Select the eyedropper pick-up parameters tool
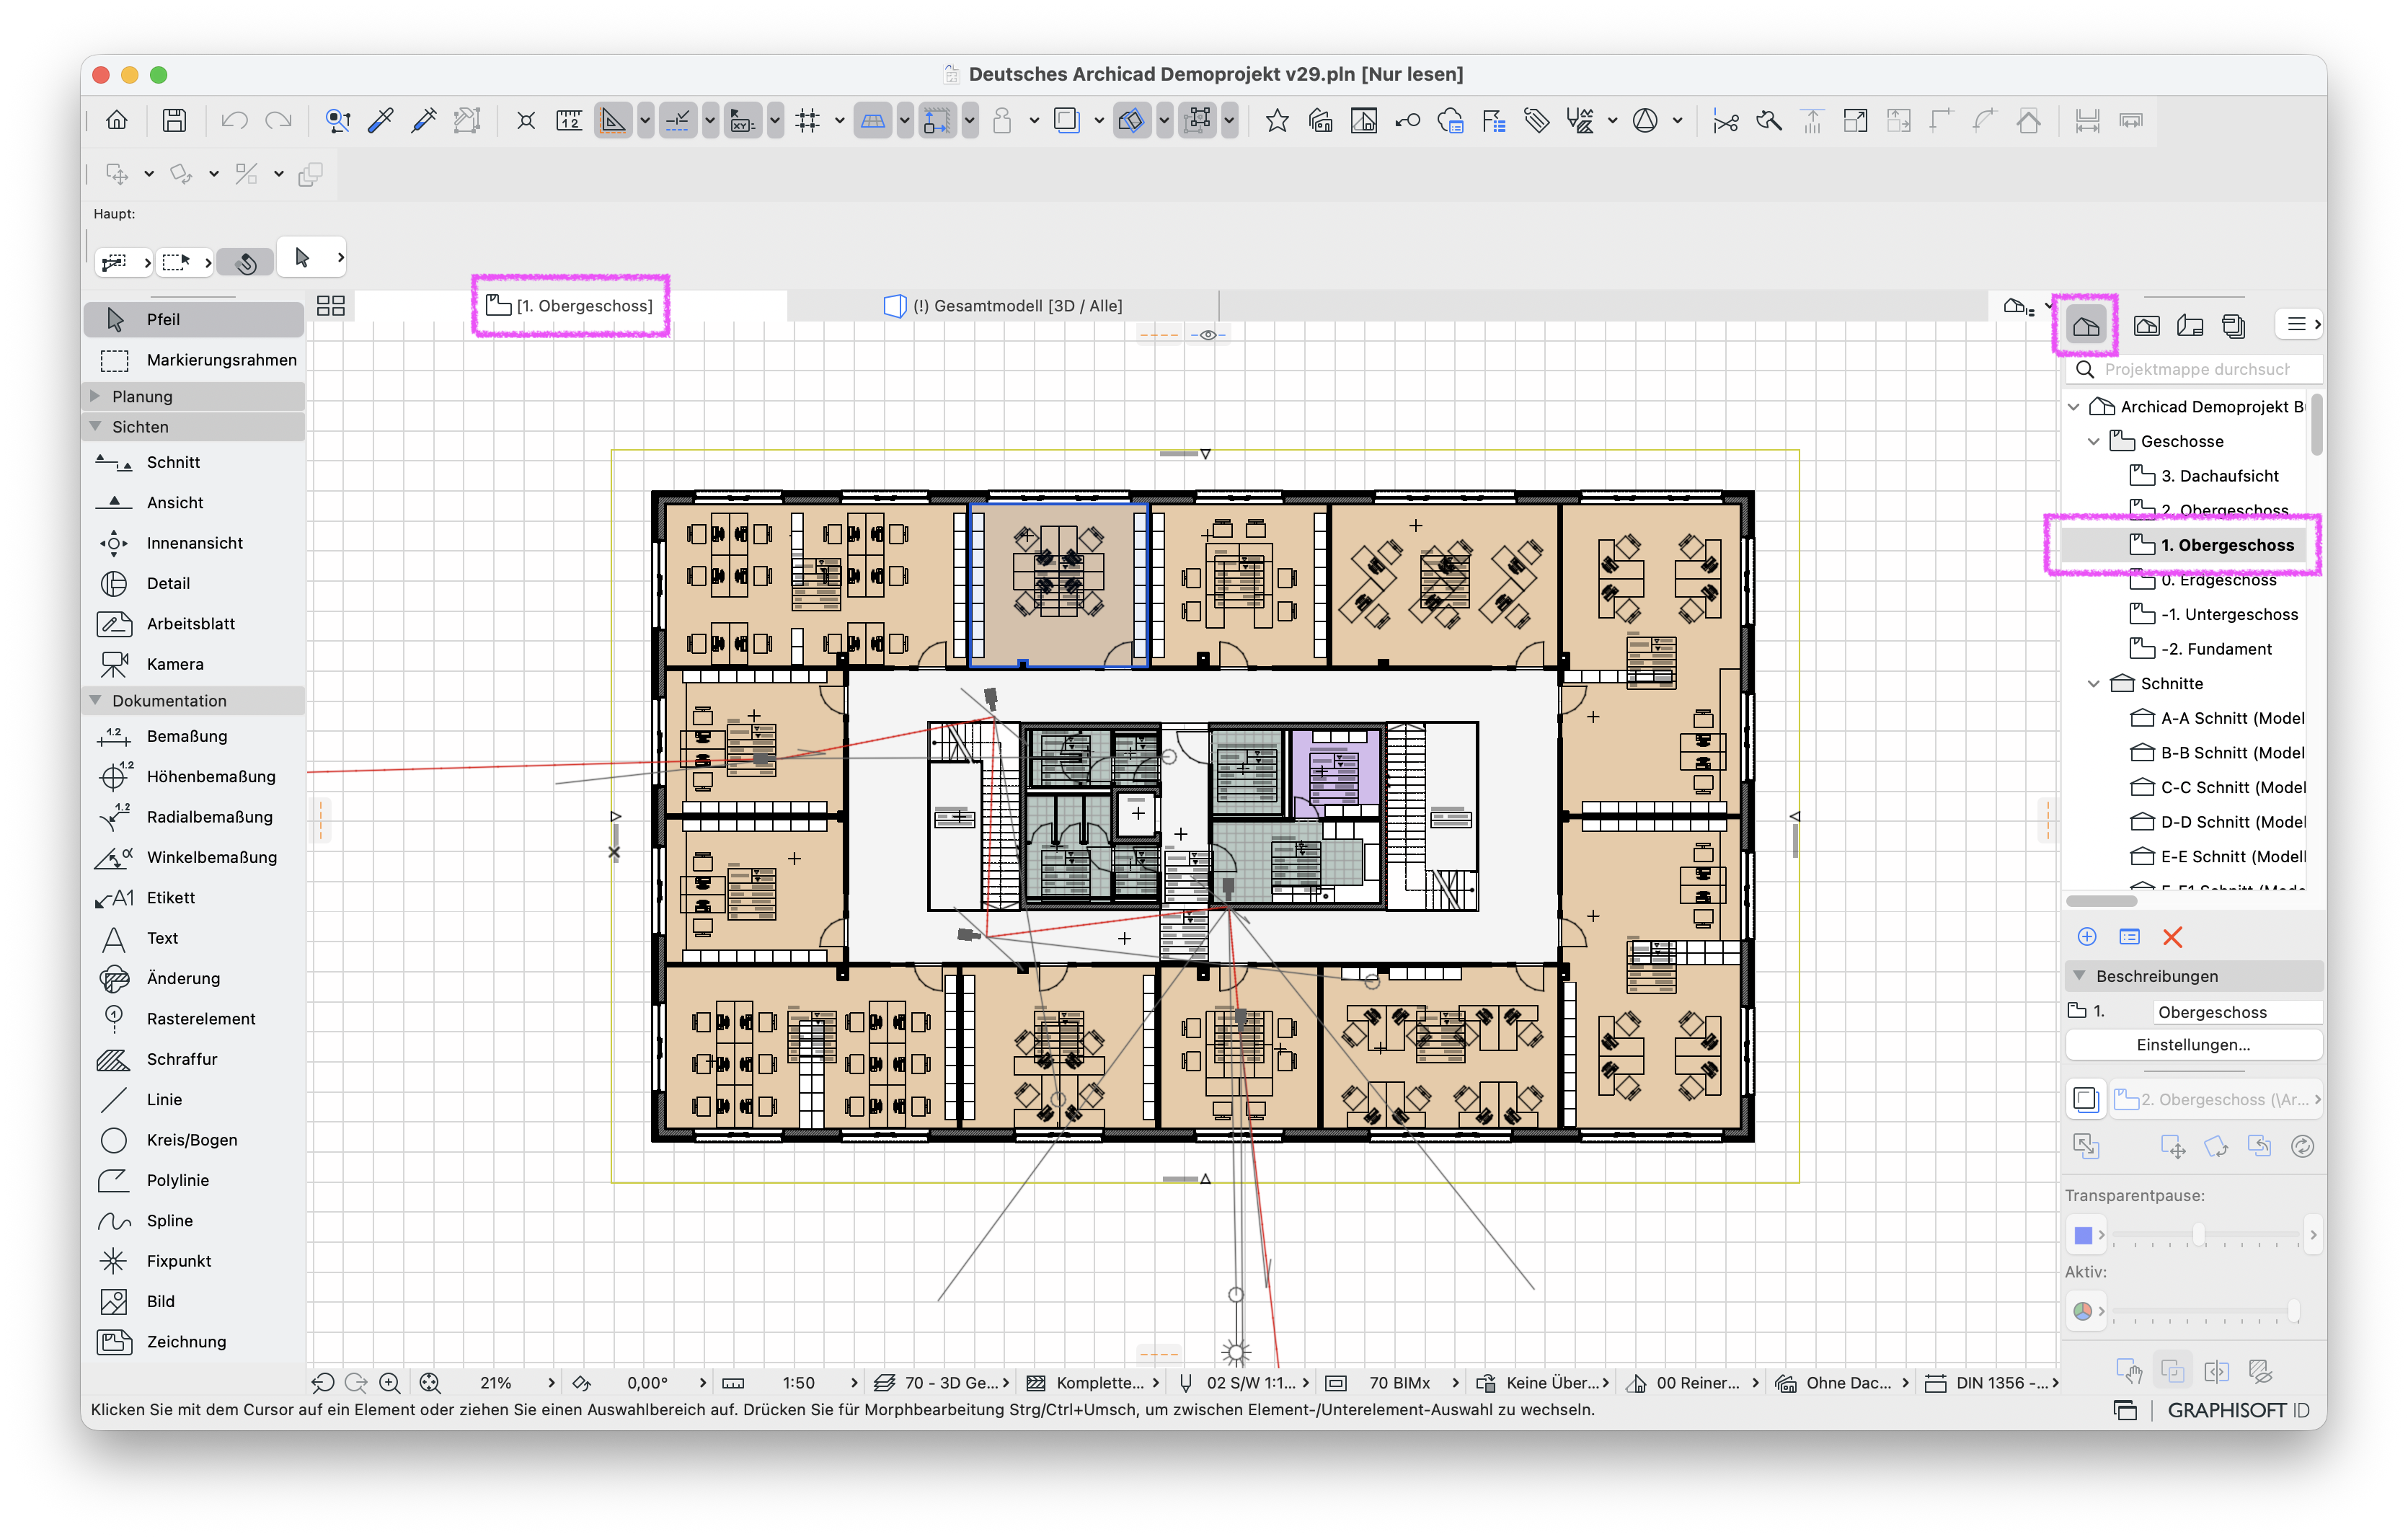This screenshot has width=2408, height=1537. 381,121
